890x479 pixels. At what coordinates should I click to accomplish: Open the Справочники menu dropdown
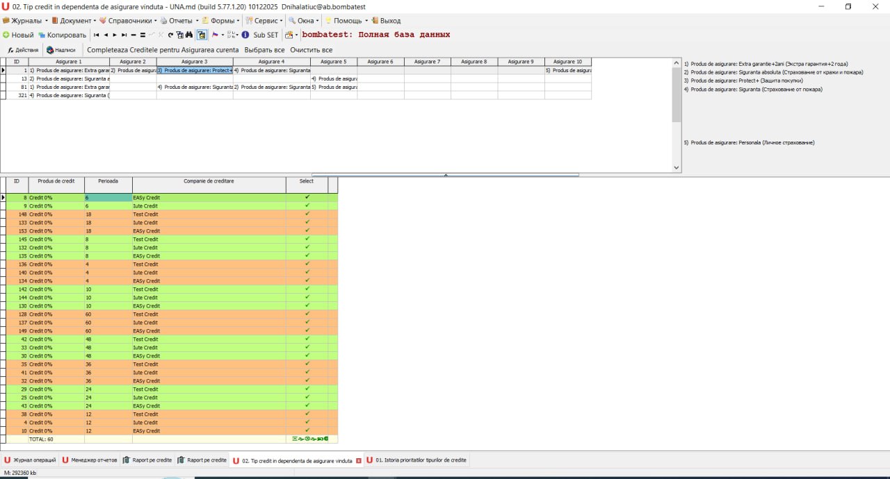click(x=128, y=21)
